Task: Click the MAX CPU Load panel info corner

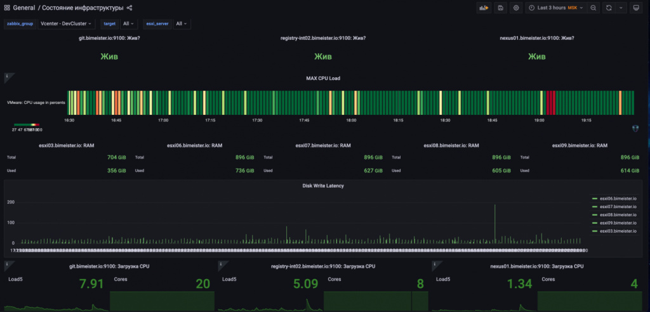Action: click(x=8, y=77)
